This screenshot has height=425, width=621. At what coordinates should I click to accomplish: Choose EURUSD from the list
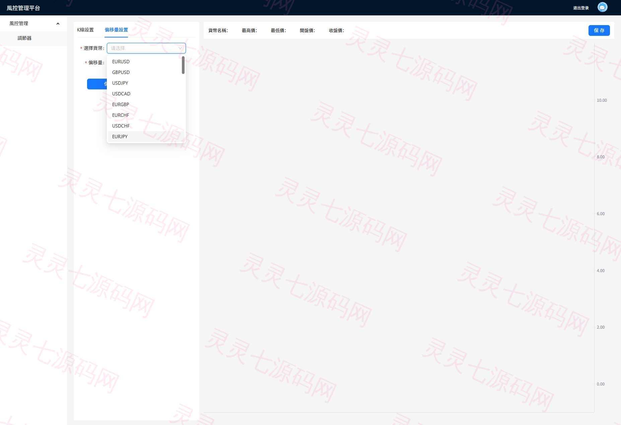pyautogui.click(x=146, y=62)
